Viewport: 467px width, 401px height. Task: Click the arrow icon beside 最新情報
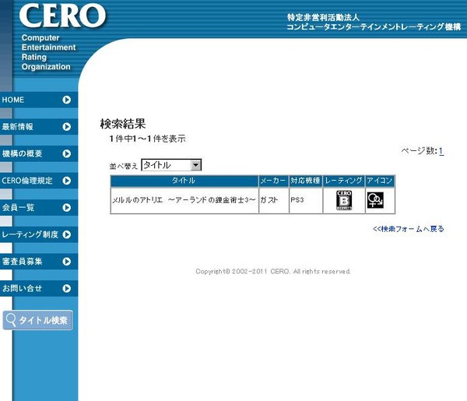click(x=67, y=127)
